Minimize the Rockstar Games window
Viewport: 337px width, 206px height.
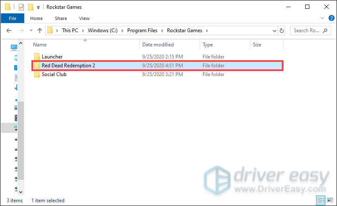coord(288,7)
